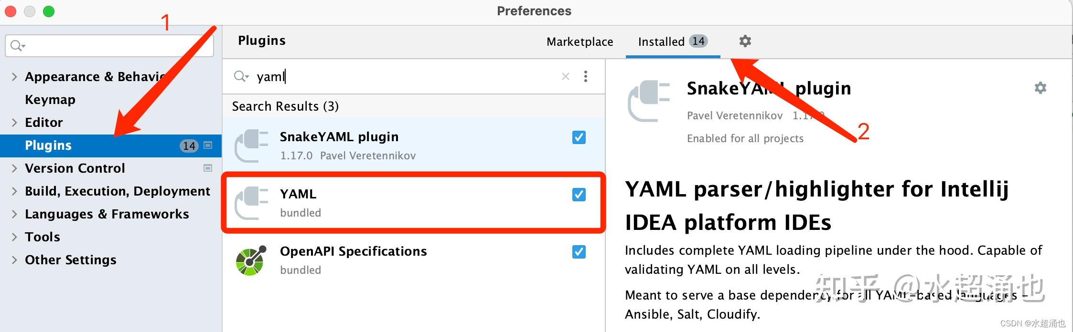The image size is (1073, 332).
Task: Switch to the Marketplace tab
Action: [580, 42]
